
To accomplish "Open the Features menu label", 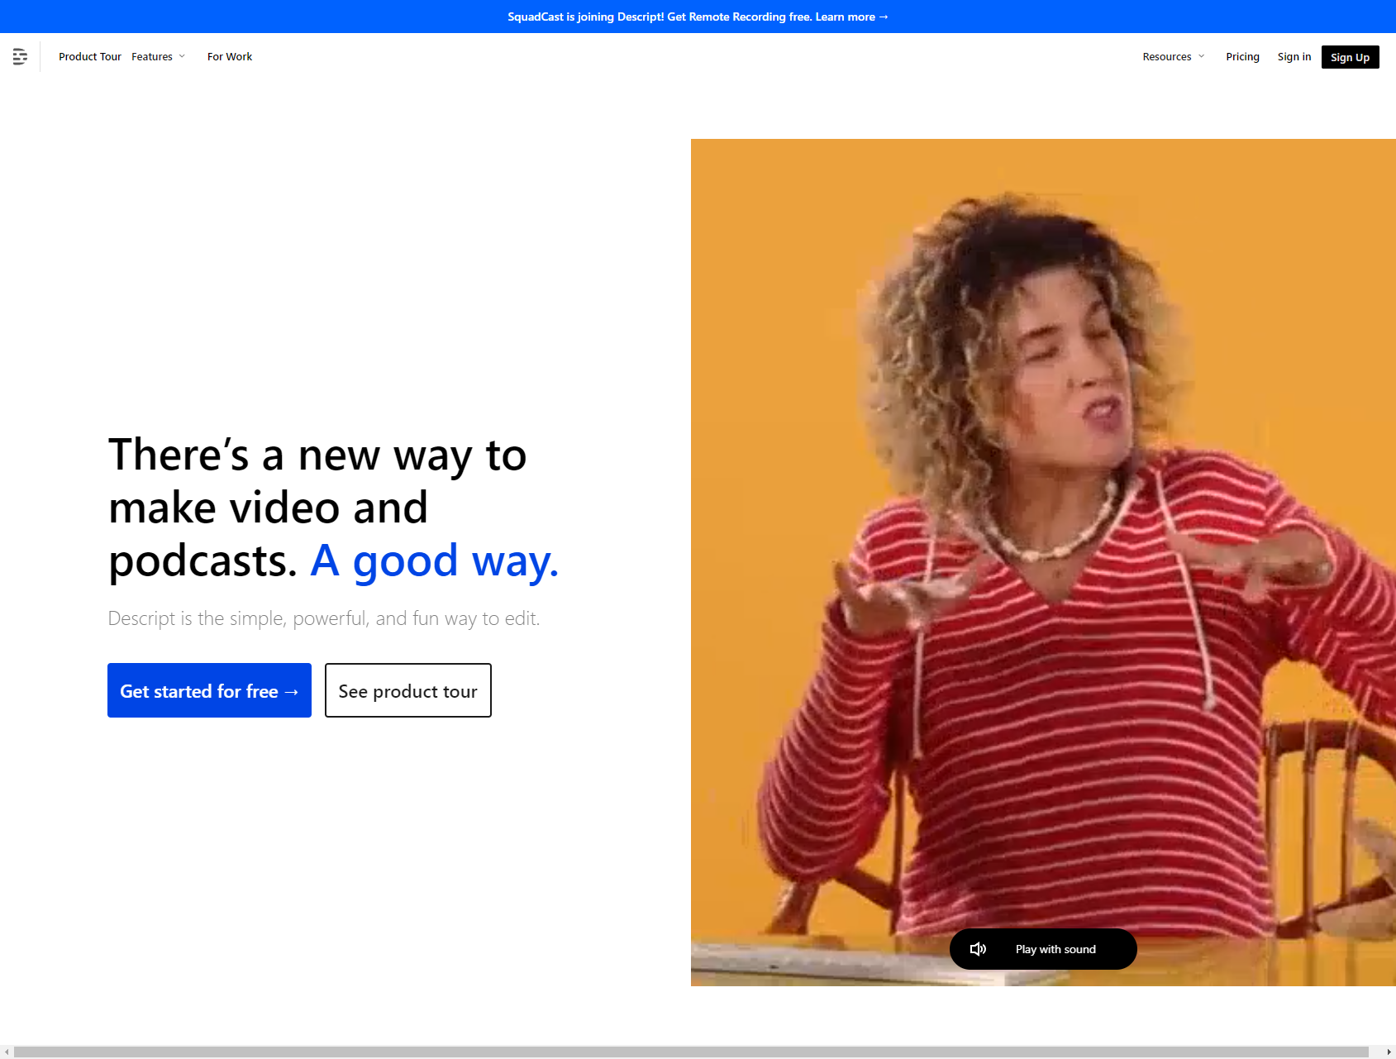I will tap(152, 56).
